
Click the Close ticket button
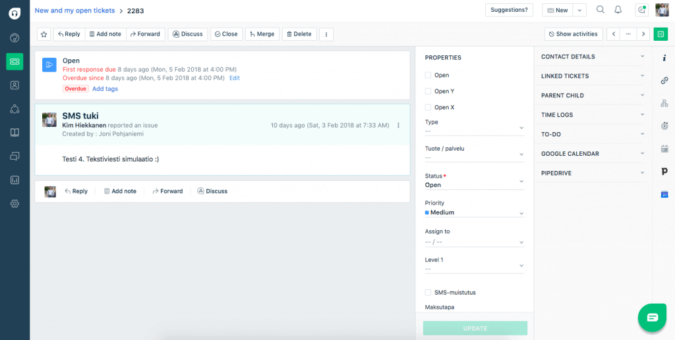[227, 34]
